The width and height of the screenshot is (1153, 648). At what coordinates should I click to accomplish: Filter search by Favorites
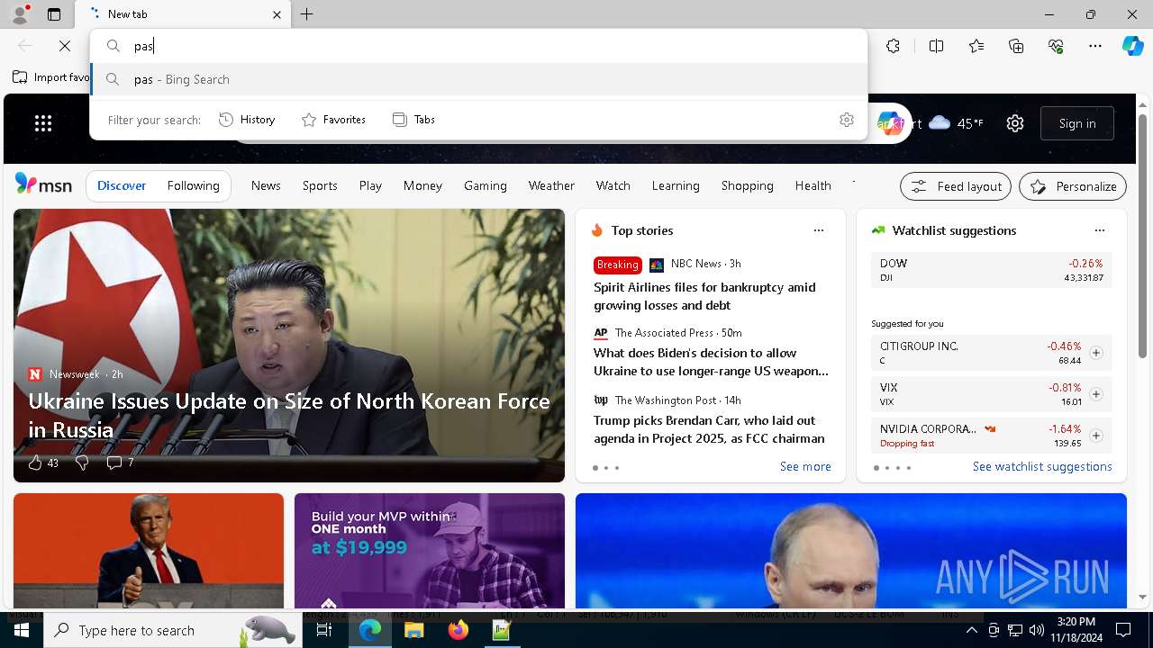click(333, 120)
